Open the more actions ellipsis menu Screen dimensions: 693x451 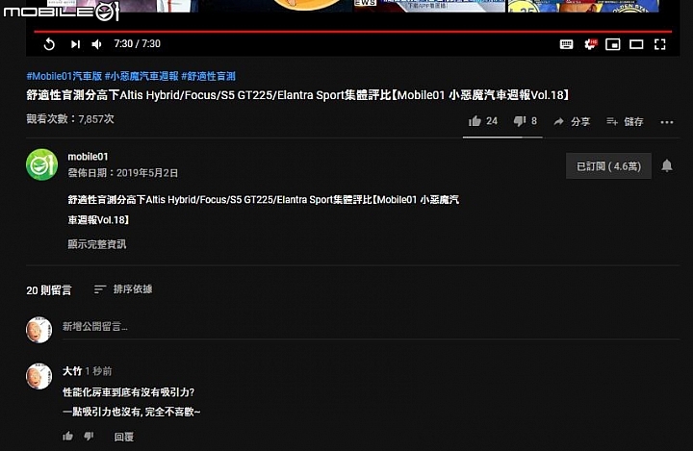666,122
